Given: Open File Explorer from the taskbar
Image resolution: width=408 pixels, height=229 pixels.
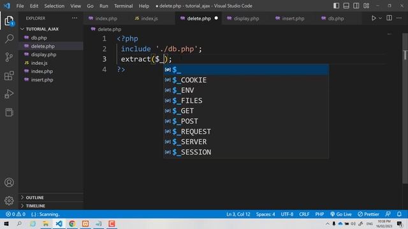Looking at the screenshot, I should click(x=46, y=224).
